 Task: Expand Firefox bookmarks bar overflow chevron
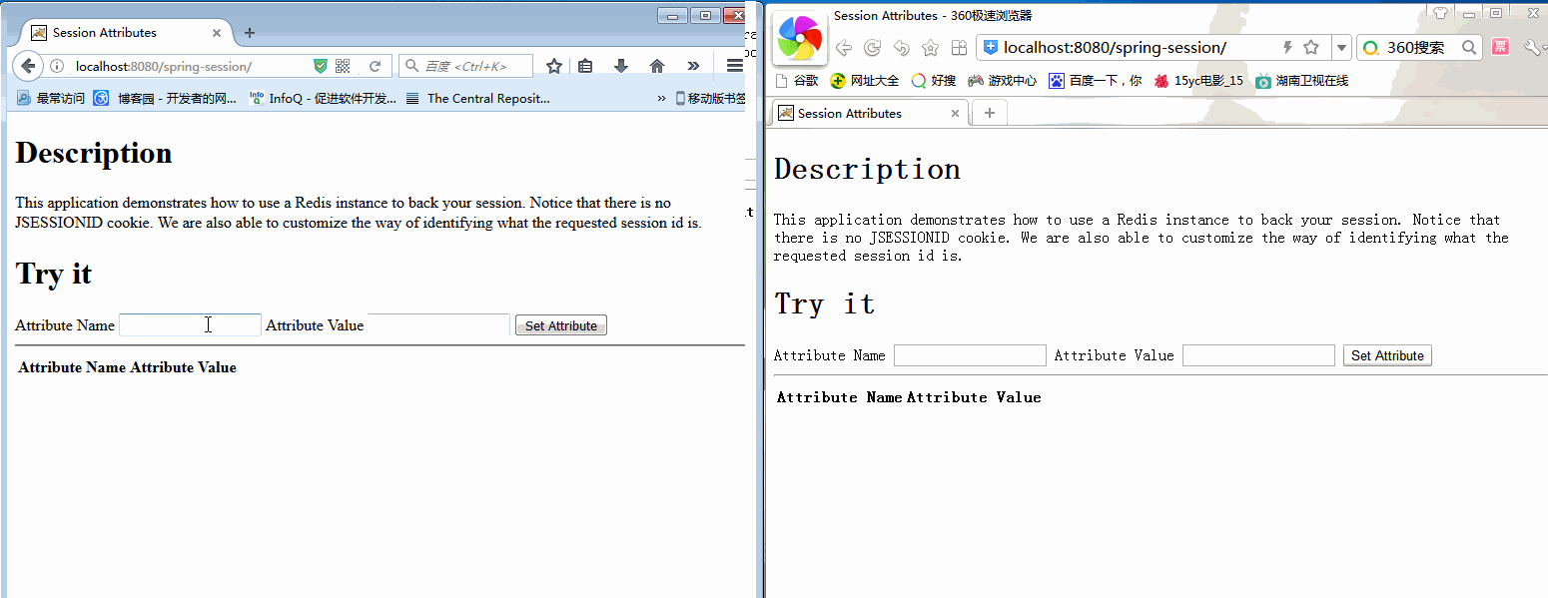(x=661, y=98)
